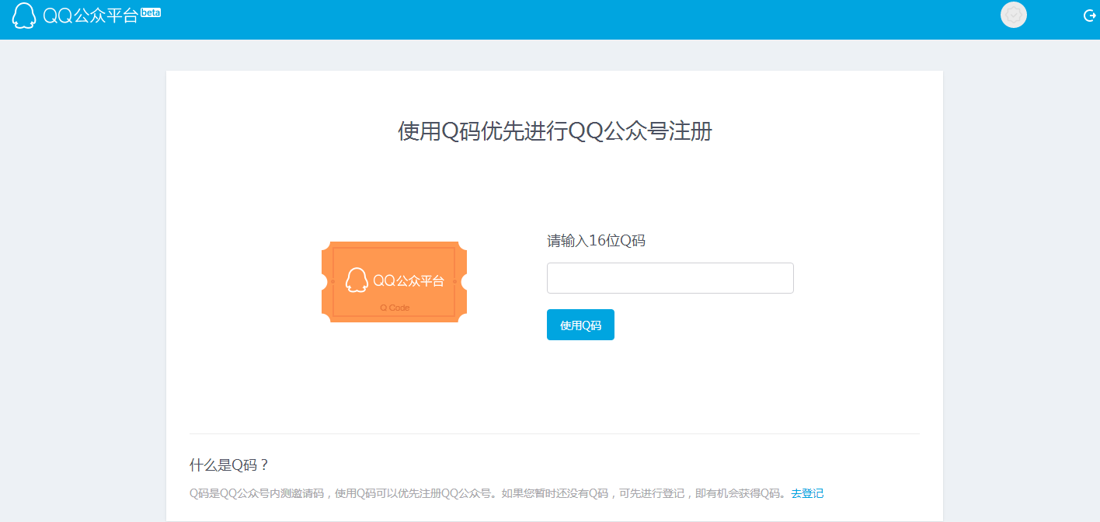The height and width of the screenshot is (522, 1100).
Task: Open the user avatar in top bar
Action: point(1014,16)
